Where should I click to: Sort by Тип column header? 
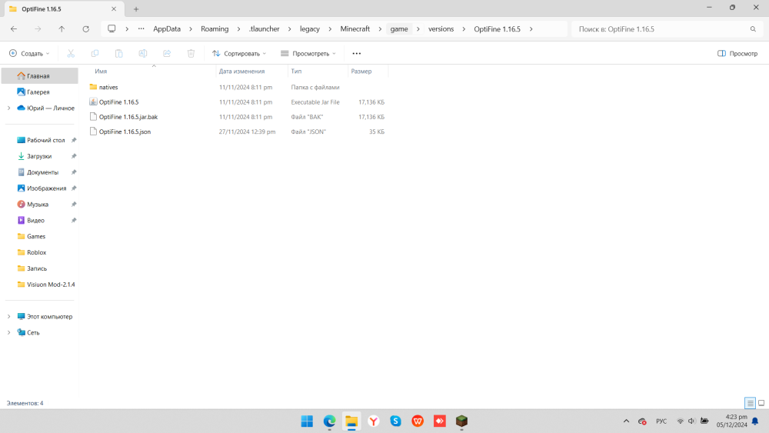point(296,71)
